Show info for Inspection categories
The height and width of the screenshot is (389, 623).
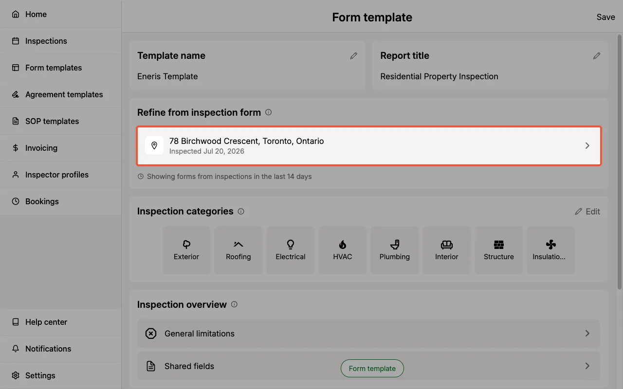[x=240, y=212]
